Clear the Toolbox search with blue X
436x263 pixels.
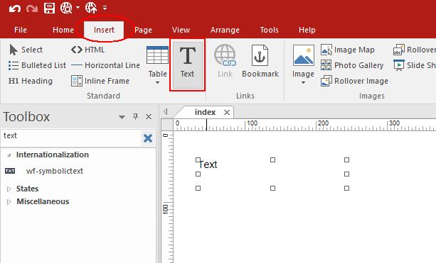tap(148, 138)
